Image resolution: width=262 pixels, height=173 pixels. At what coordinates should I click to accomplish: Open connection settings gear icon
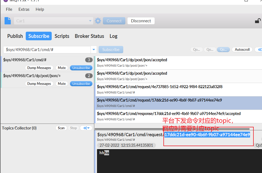click(98, 21)
